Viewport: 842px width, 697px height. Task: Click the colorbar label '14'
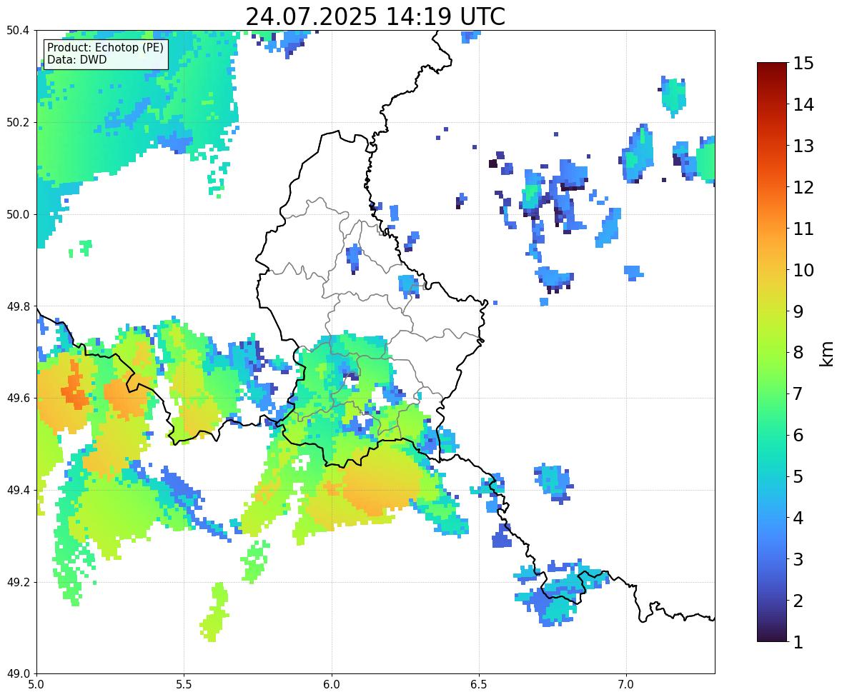(x=803, y=105)
